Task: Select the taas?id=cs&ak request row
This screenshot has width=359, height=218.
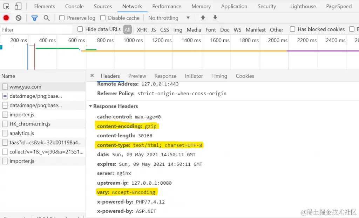Action: (x=43, y=142)
